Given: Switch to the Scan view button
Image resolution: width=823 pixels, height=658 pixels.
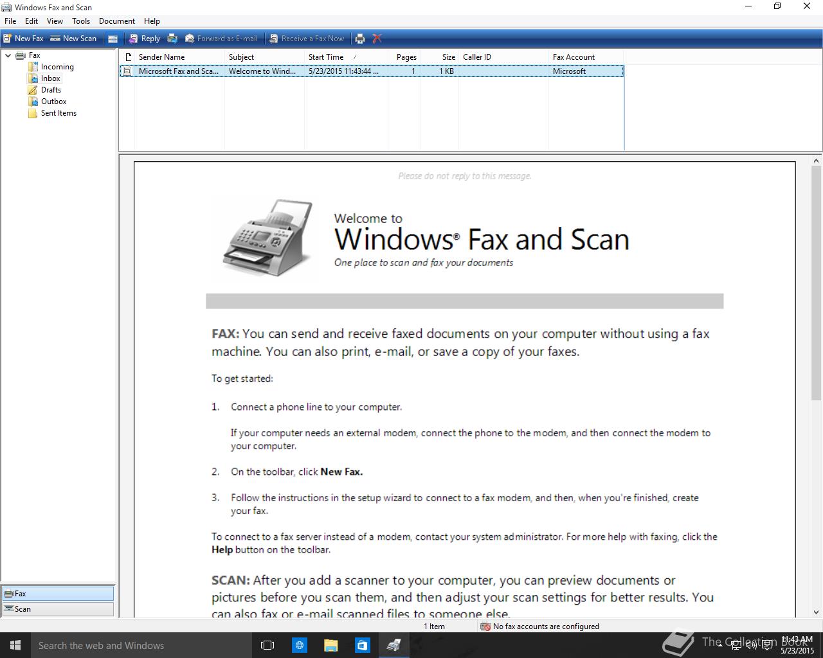Looking at the screenshot, I should (x=58, y=609).
